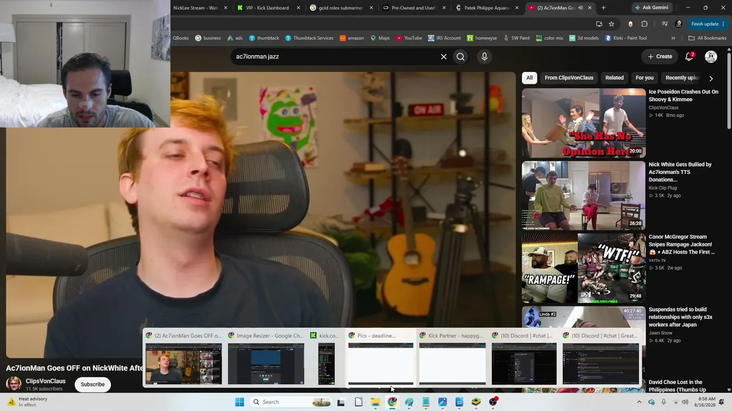
Task: Open the Suspendas tried to build video title
Action: click(x=681, y=317)
